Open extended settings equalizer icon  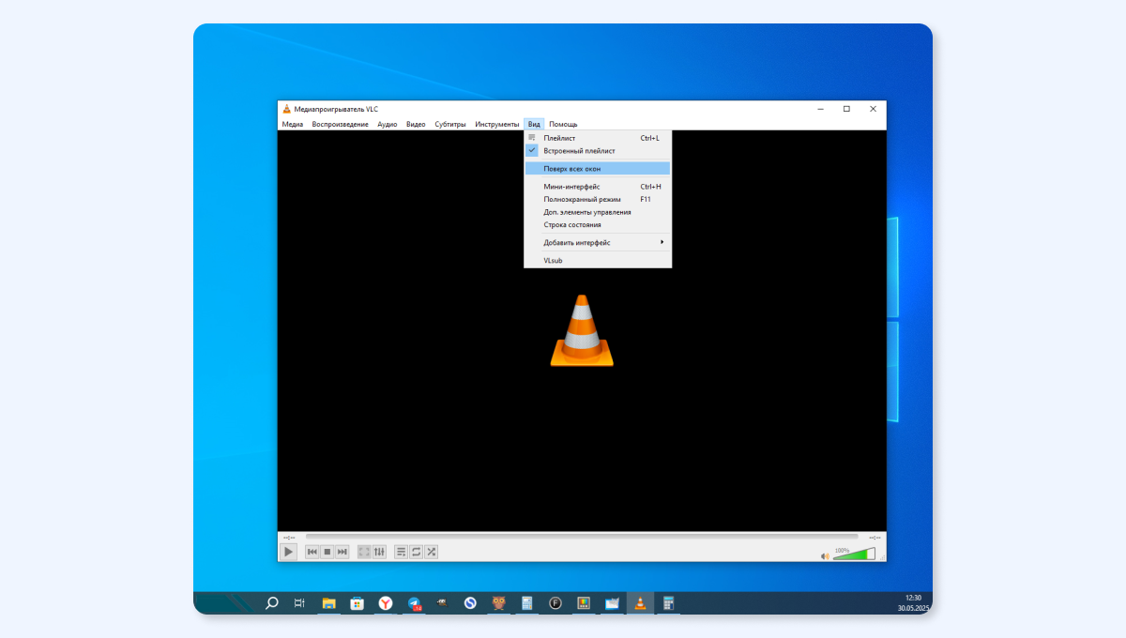click(379, 552)
